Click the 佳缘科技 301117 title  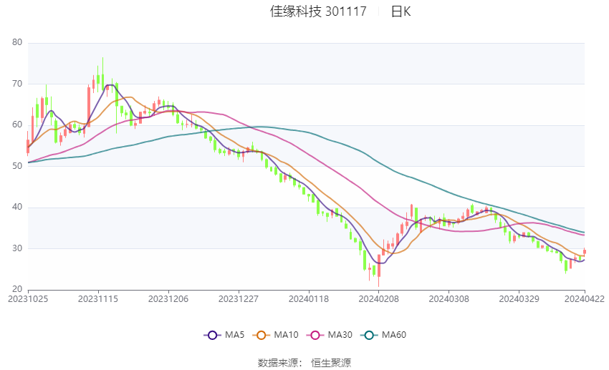pos(318,11)
